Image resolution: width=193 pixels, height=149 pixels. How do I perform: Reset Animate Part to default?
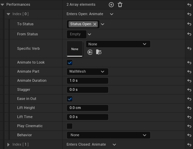pos(189,72)
